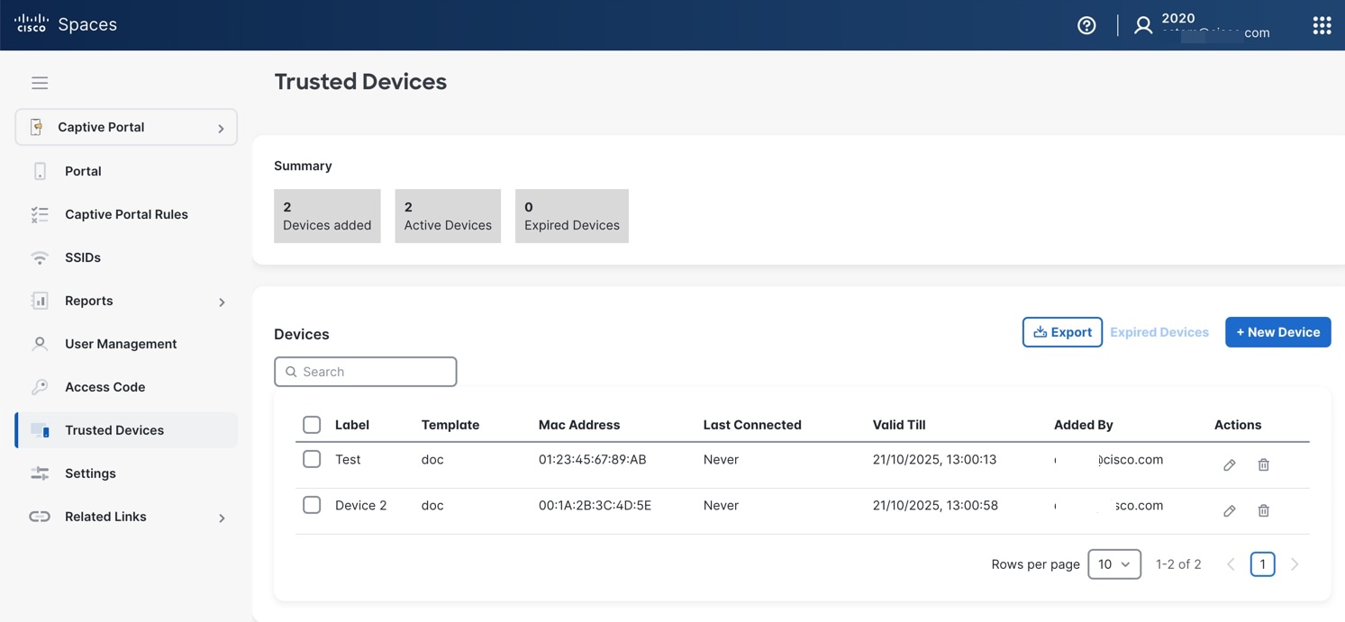Click the hamburger menu icon in sidebar

pyautogui.click(x=40, y=83)
